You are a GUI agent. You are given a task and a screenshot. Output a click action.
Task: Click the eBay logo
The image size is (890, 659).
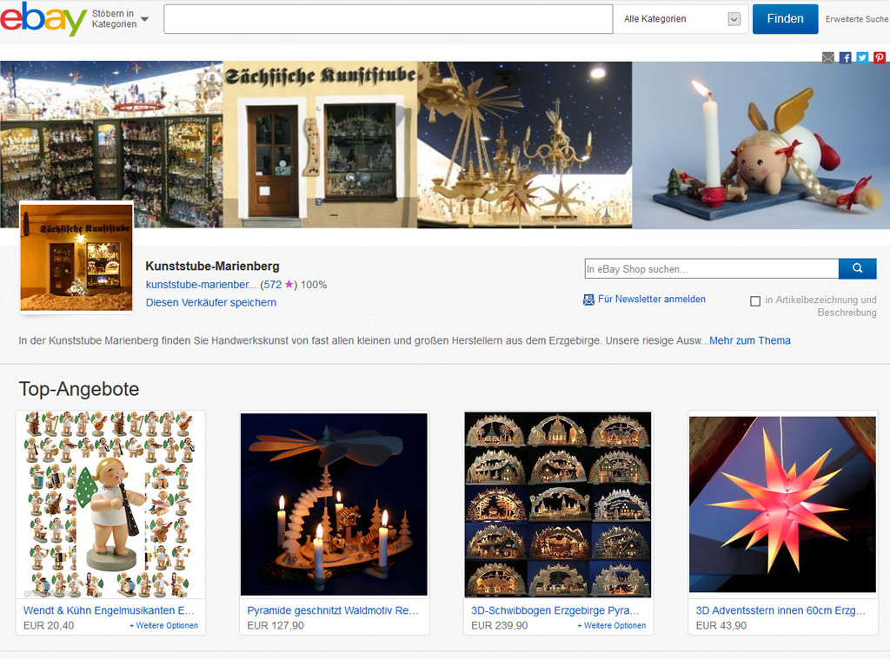43,19
